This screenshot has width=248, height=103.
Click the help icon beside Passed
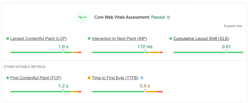[168, 18]
